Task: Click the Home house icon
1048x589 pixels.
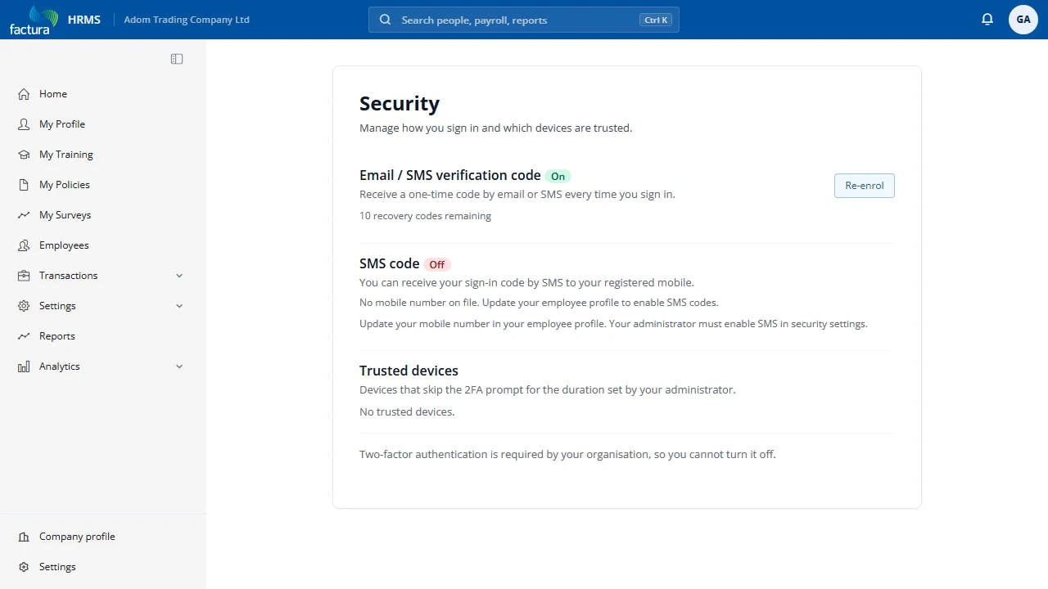Action: [24, 94]
